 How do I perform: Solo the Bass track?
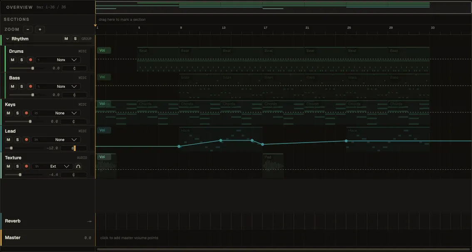coord(21,86)
